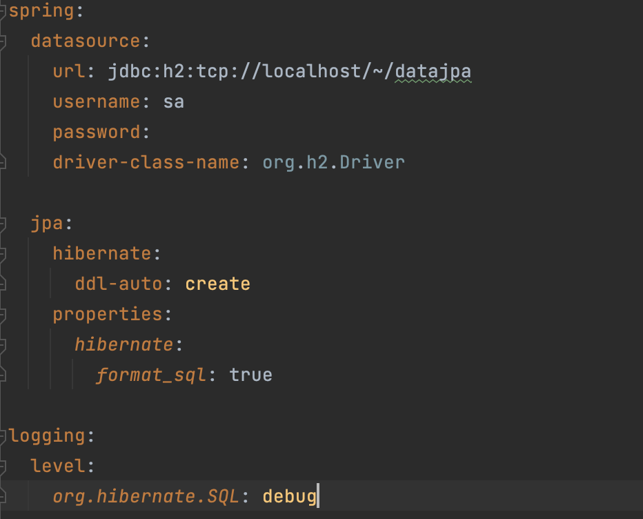Click the username value 'sa'
The height and width of the screenshot is (519, 643).
173,101
